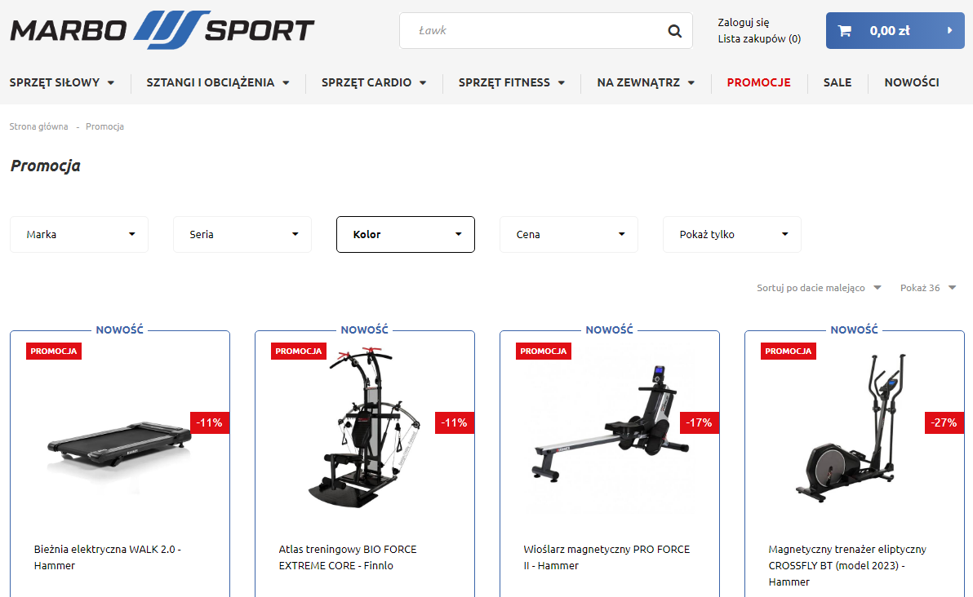Click the search input field
Viewport: 973px width, 597px height.
click(545, 30)
